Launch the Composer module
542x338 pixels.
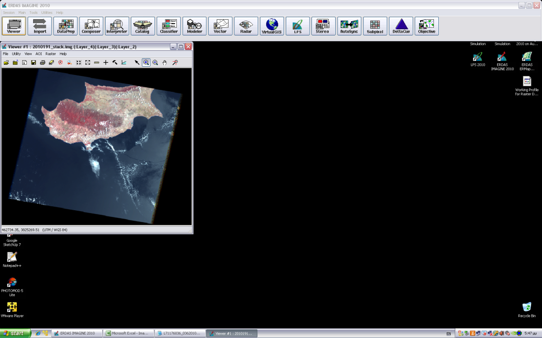coord(91,26)
